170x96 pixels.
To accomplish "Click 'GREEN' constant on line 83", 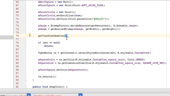I will pyautogui.click(x=139, y=60).
